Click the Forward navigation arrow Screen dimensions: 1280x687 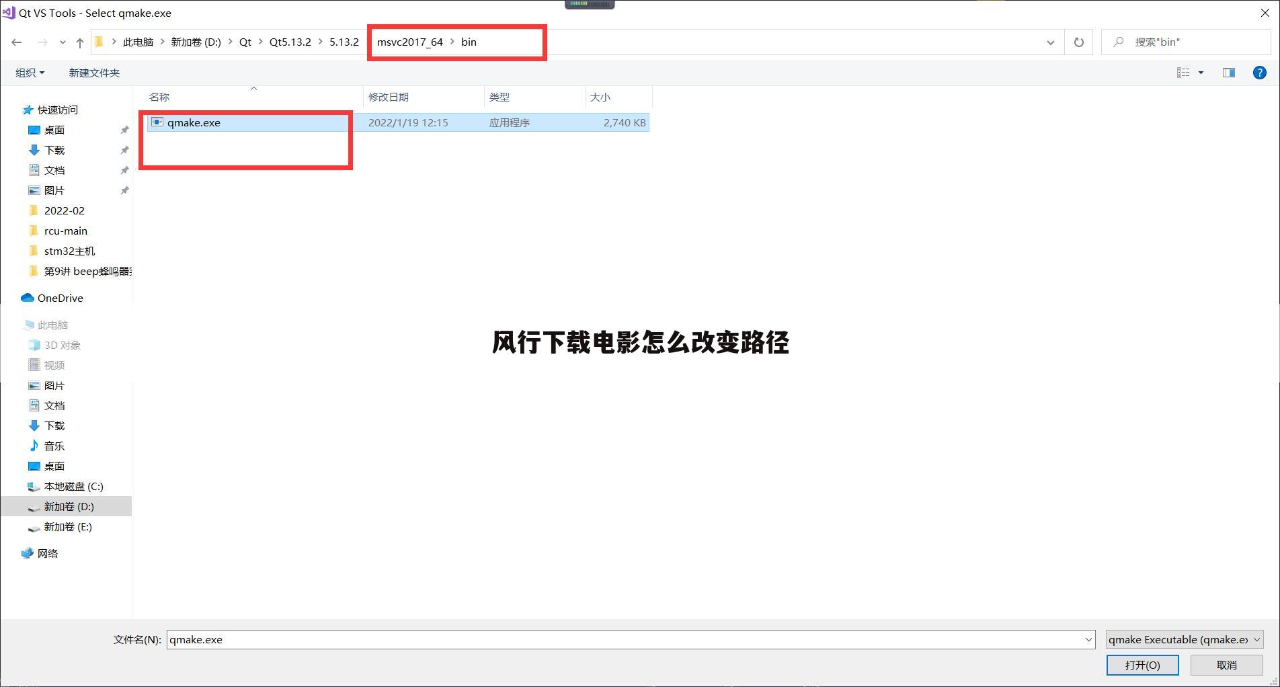[x=42, y=42]
